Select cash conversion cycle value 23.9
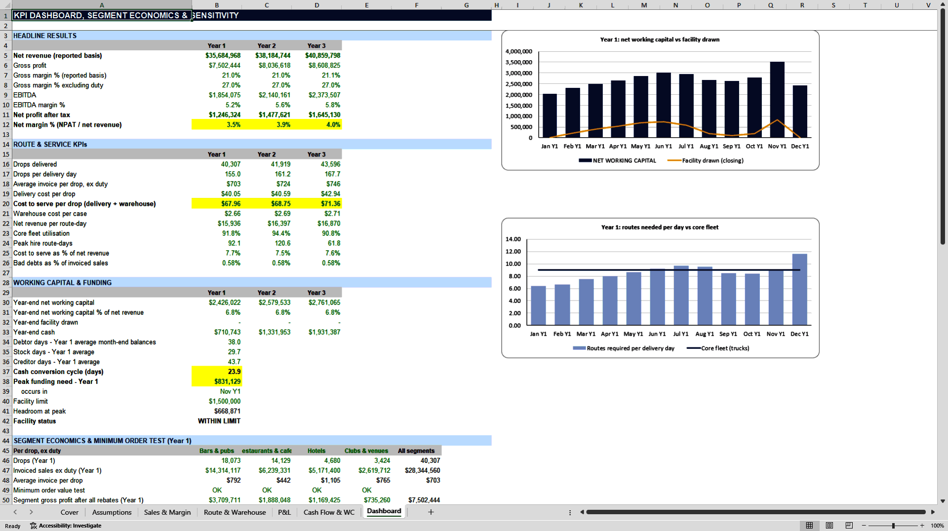The height and width of the screenshot is (531, 948). [217, 372]
